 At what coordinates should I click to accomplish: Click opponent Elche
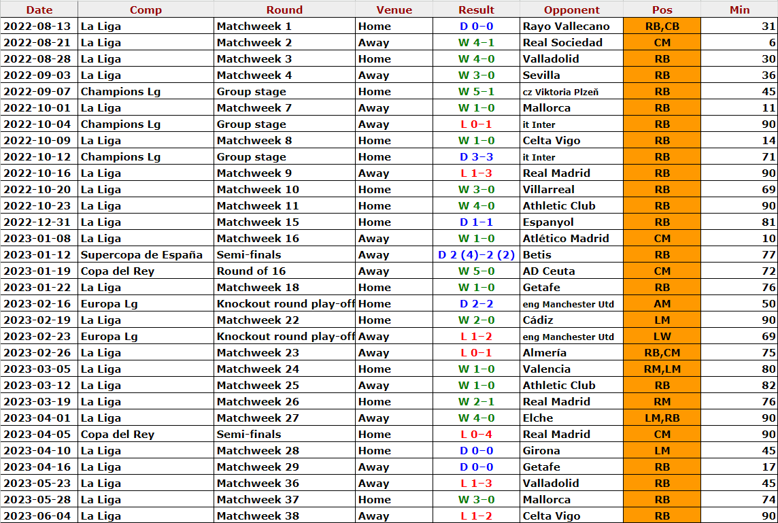571,418
